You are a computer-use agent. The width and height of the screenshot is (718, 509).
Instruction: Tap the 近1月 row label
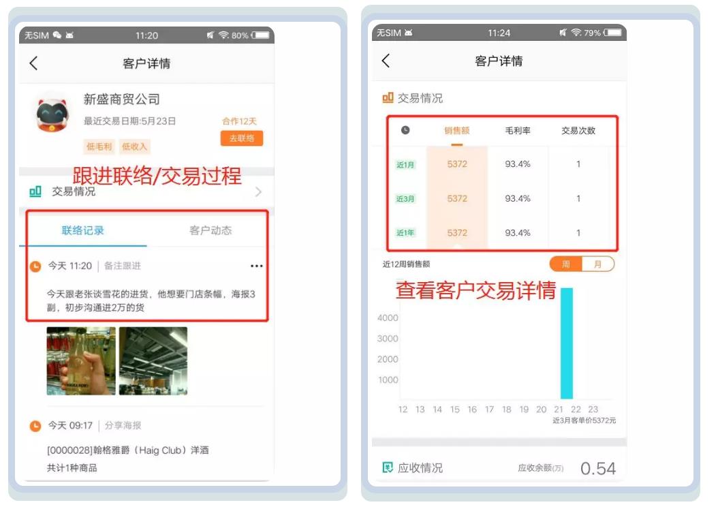[x=405, y=164]
